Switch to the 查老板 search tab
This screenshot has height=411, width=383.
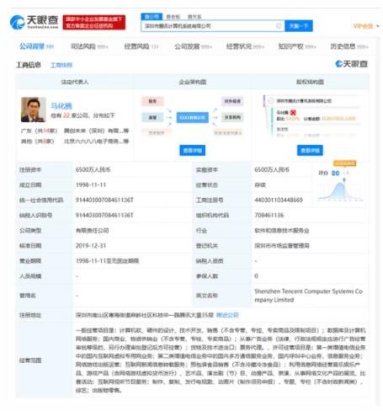tap(173, 17)
